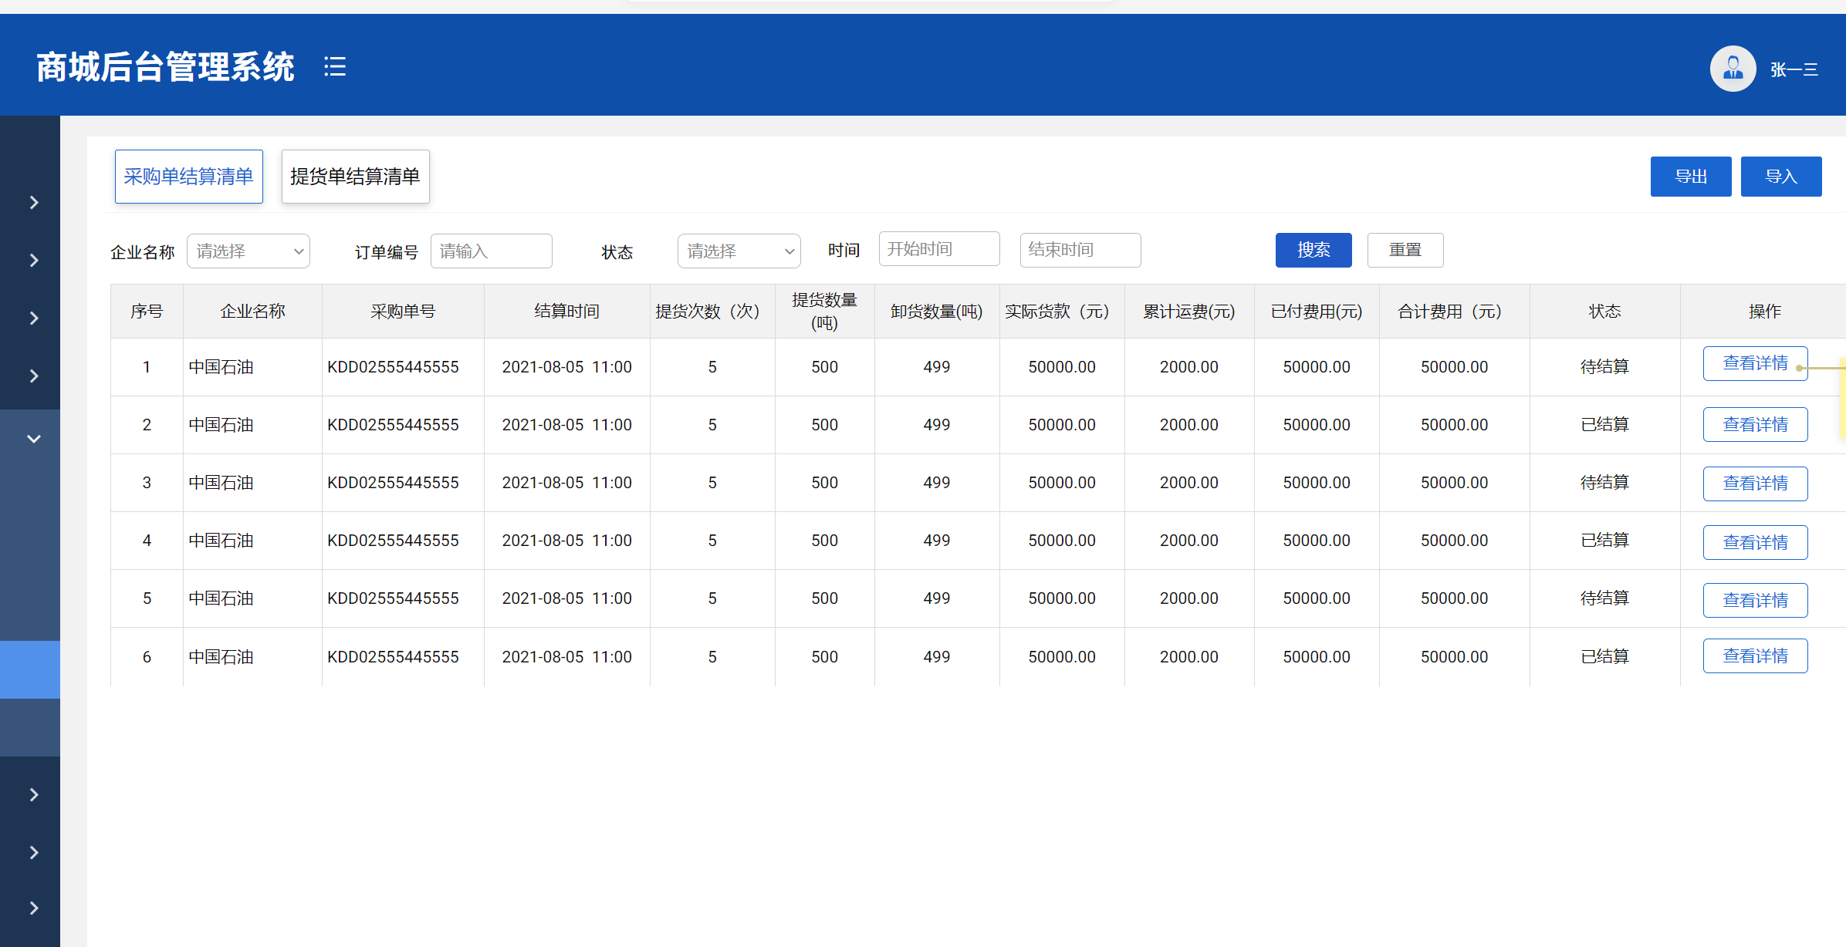The width and height of the screenshot is (1846, 947).
Task: Click the 企业名称 column header
Action: 252,311
